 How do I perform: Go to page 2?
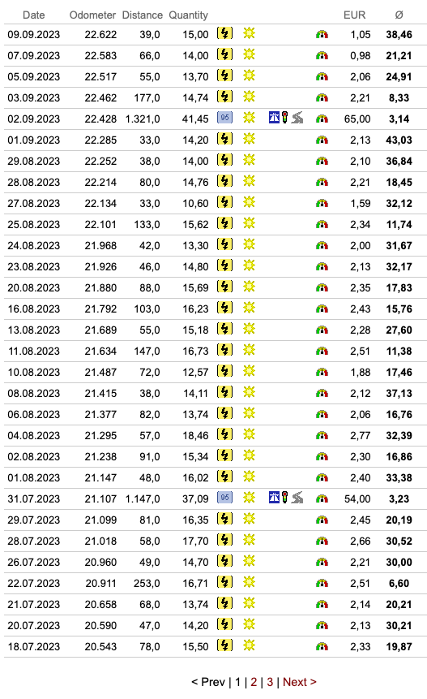(x=254, y=682)
